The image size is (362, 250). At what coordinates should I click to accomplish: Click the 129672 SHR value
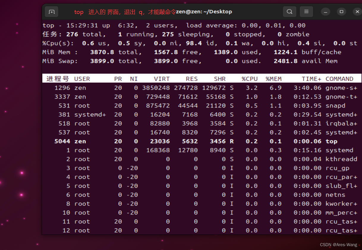(214, 88)
